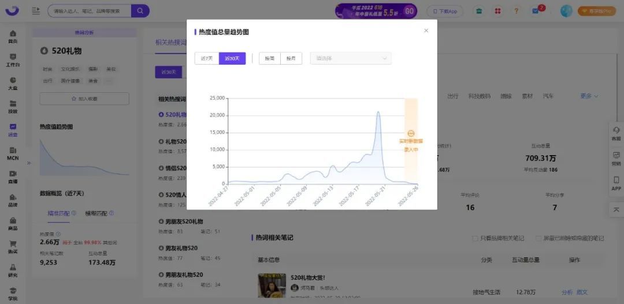Expand the left panel double-chevron

click(x=28, y=163)
